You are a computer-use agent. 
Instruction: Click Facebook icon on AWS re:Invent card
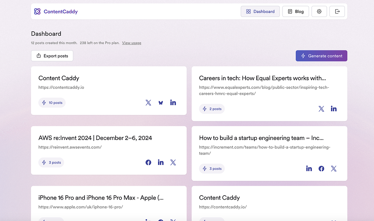click(148, 162)
